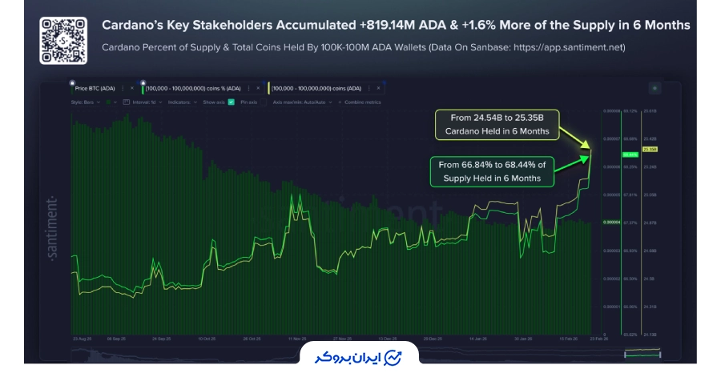Image resolution: width=721 pixels, height=377 pixels.
Task: Select the (100,000 - 100,000,000) coins % tab
Action: [x=192, y=88]
